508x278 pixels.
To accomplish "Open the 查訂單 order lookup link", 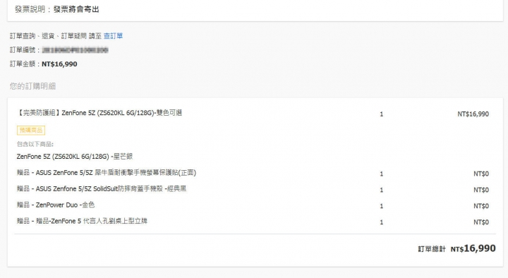I will click(113, 36).
